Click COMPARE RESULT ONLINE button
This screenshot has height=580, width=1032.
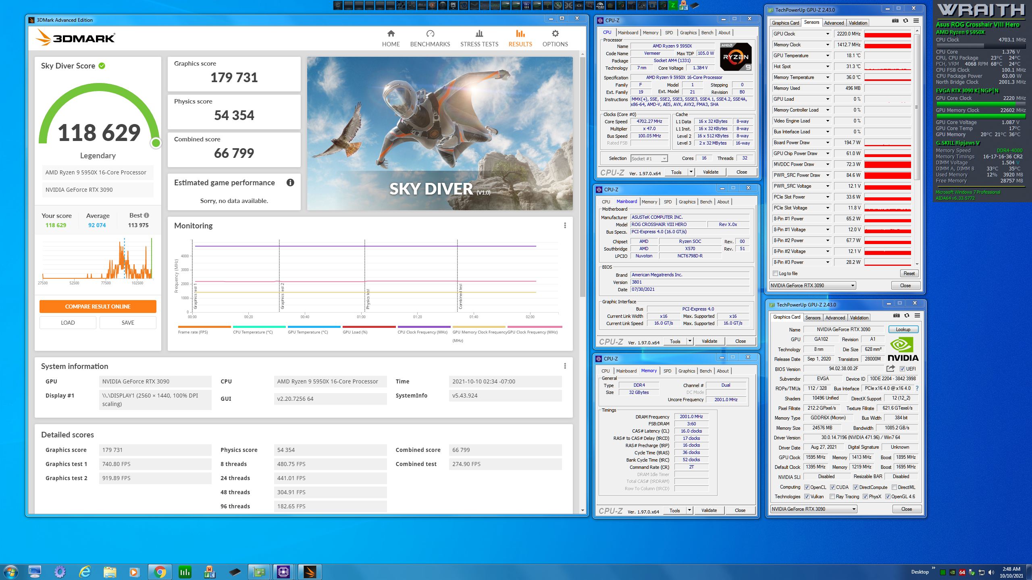click(98, 307)
